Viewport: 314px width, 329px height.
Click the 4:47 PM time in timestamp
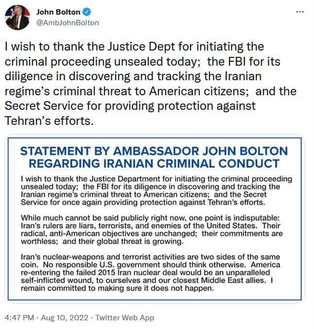pos(19,317)
